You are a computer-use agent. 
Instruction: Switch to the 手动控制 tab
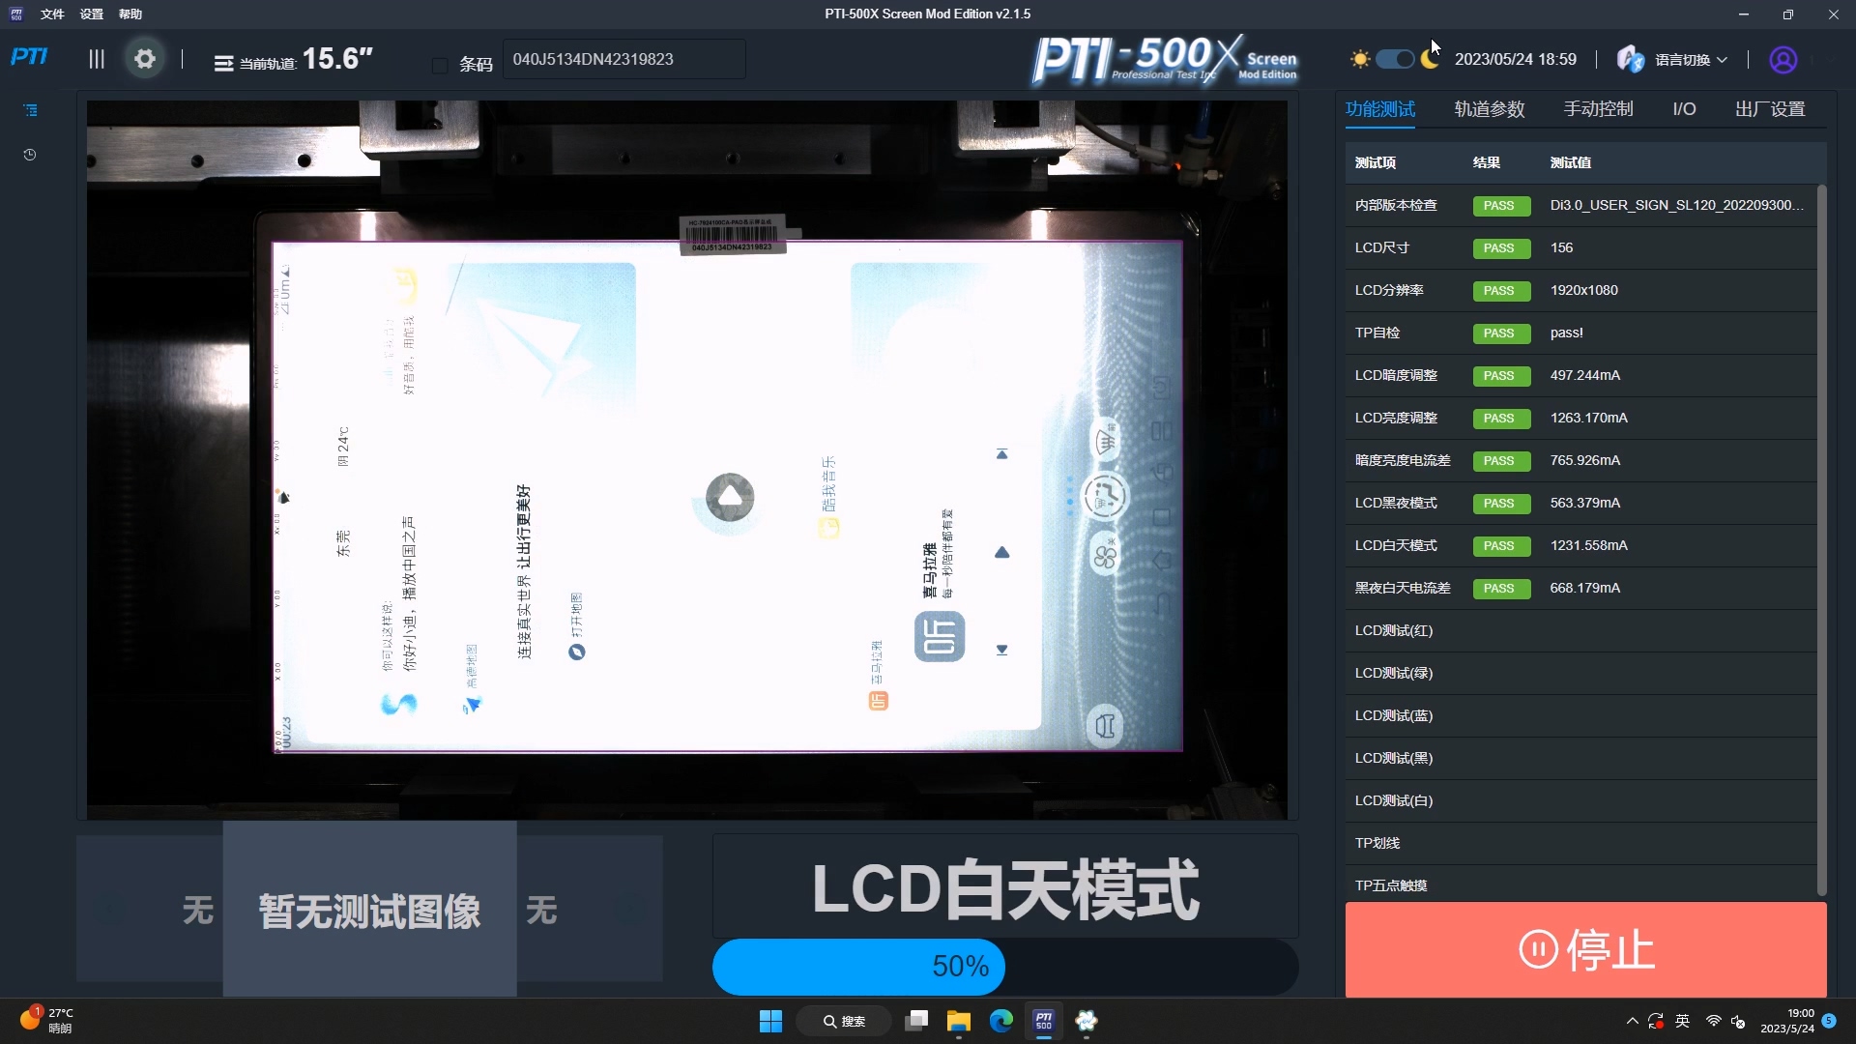pyautogui.click(x=1598, y=109)
